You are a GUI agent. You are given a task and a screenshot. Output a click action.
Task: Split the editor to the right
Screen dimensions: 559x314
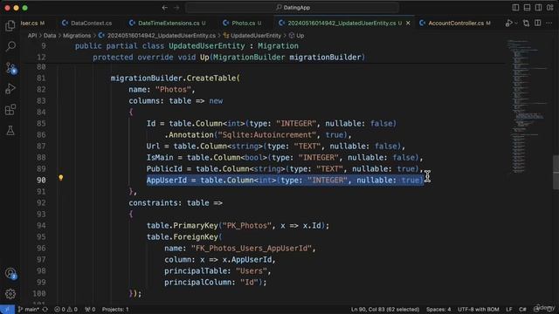[538, 24]
